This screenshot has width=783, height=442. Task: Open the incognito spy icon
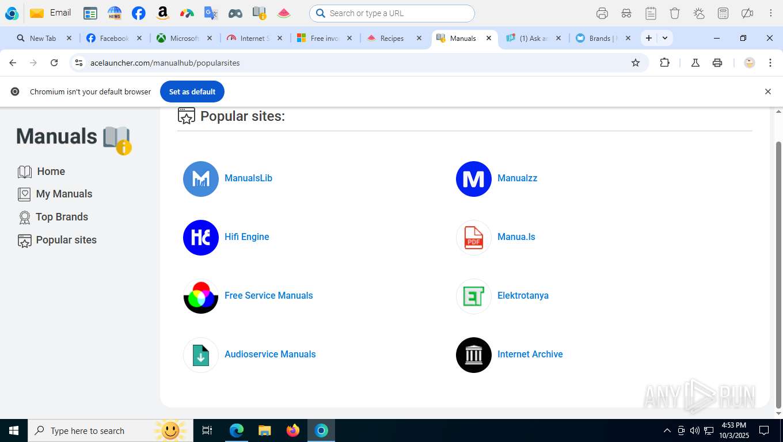pos(626,13)
